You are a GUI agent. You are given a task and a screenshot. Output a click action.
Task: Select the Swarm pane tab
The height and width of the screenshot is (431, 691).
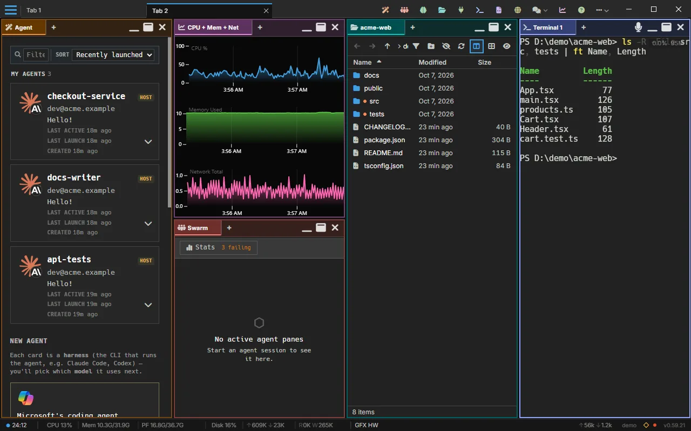click(x=198, y=228)
